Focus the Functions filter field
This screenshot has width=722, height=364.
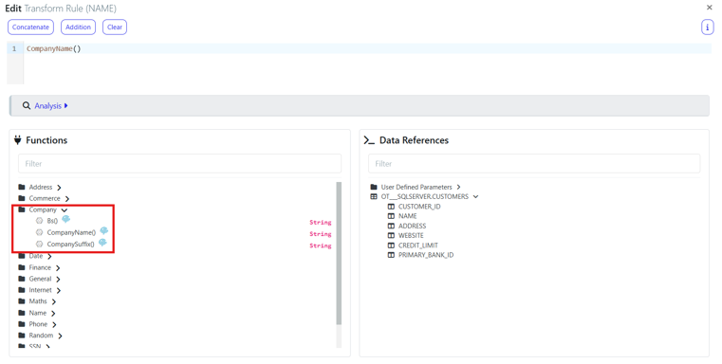coord(179,164)
